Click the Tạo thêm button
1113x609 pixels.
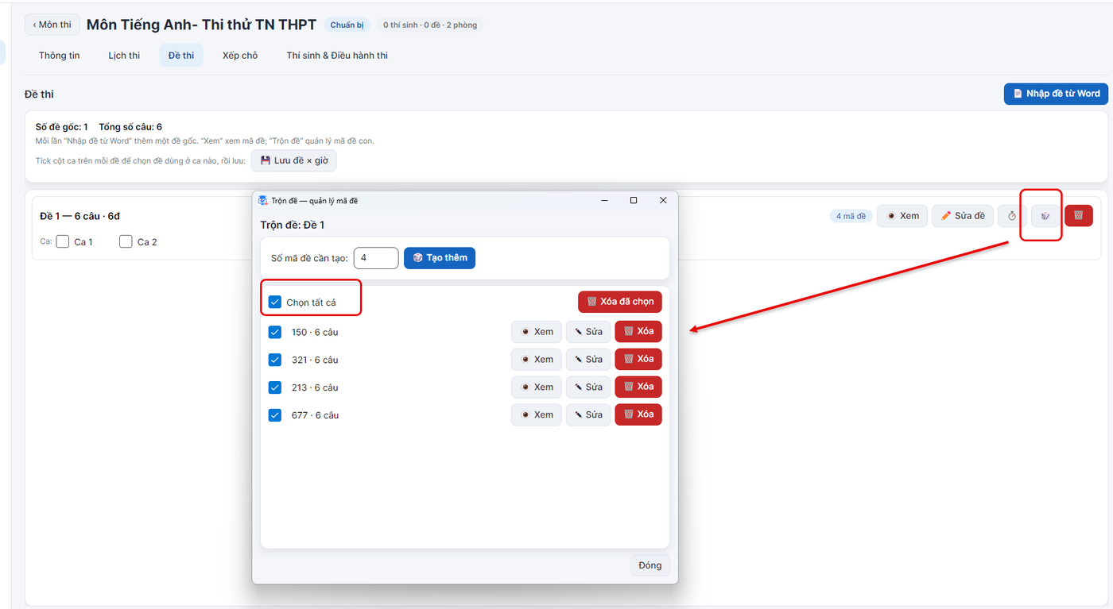pos(440,258)
